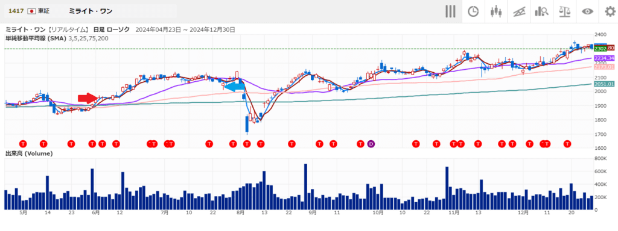Click the tall volume bar just before 11月

pos(447,188)
